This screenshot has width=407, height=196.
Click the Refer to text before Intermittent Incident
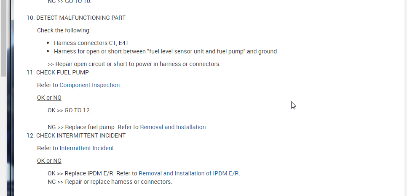click(47, 148)
